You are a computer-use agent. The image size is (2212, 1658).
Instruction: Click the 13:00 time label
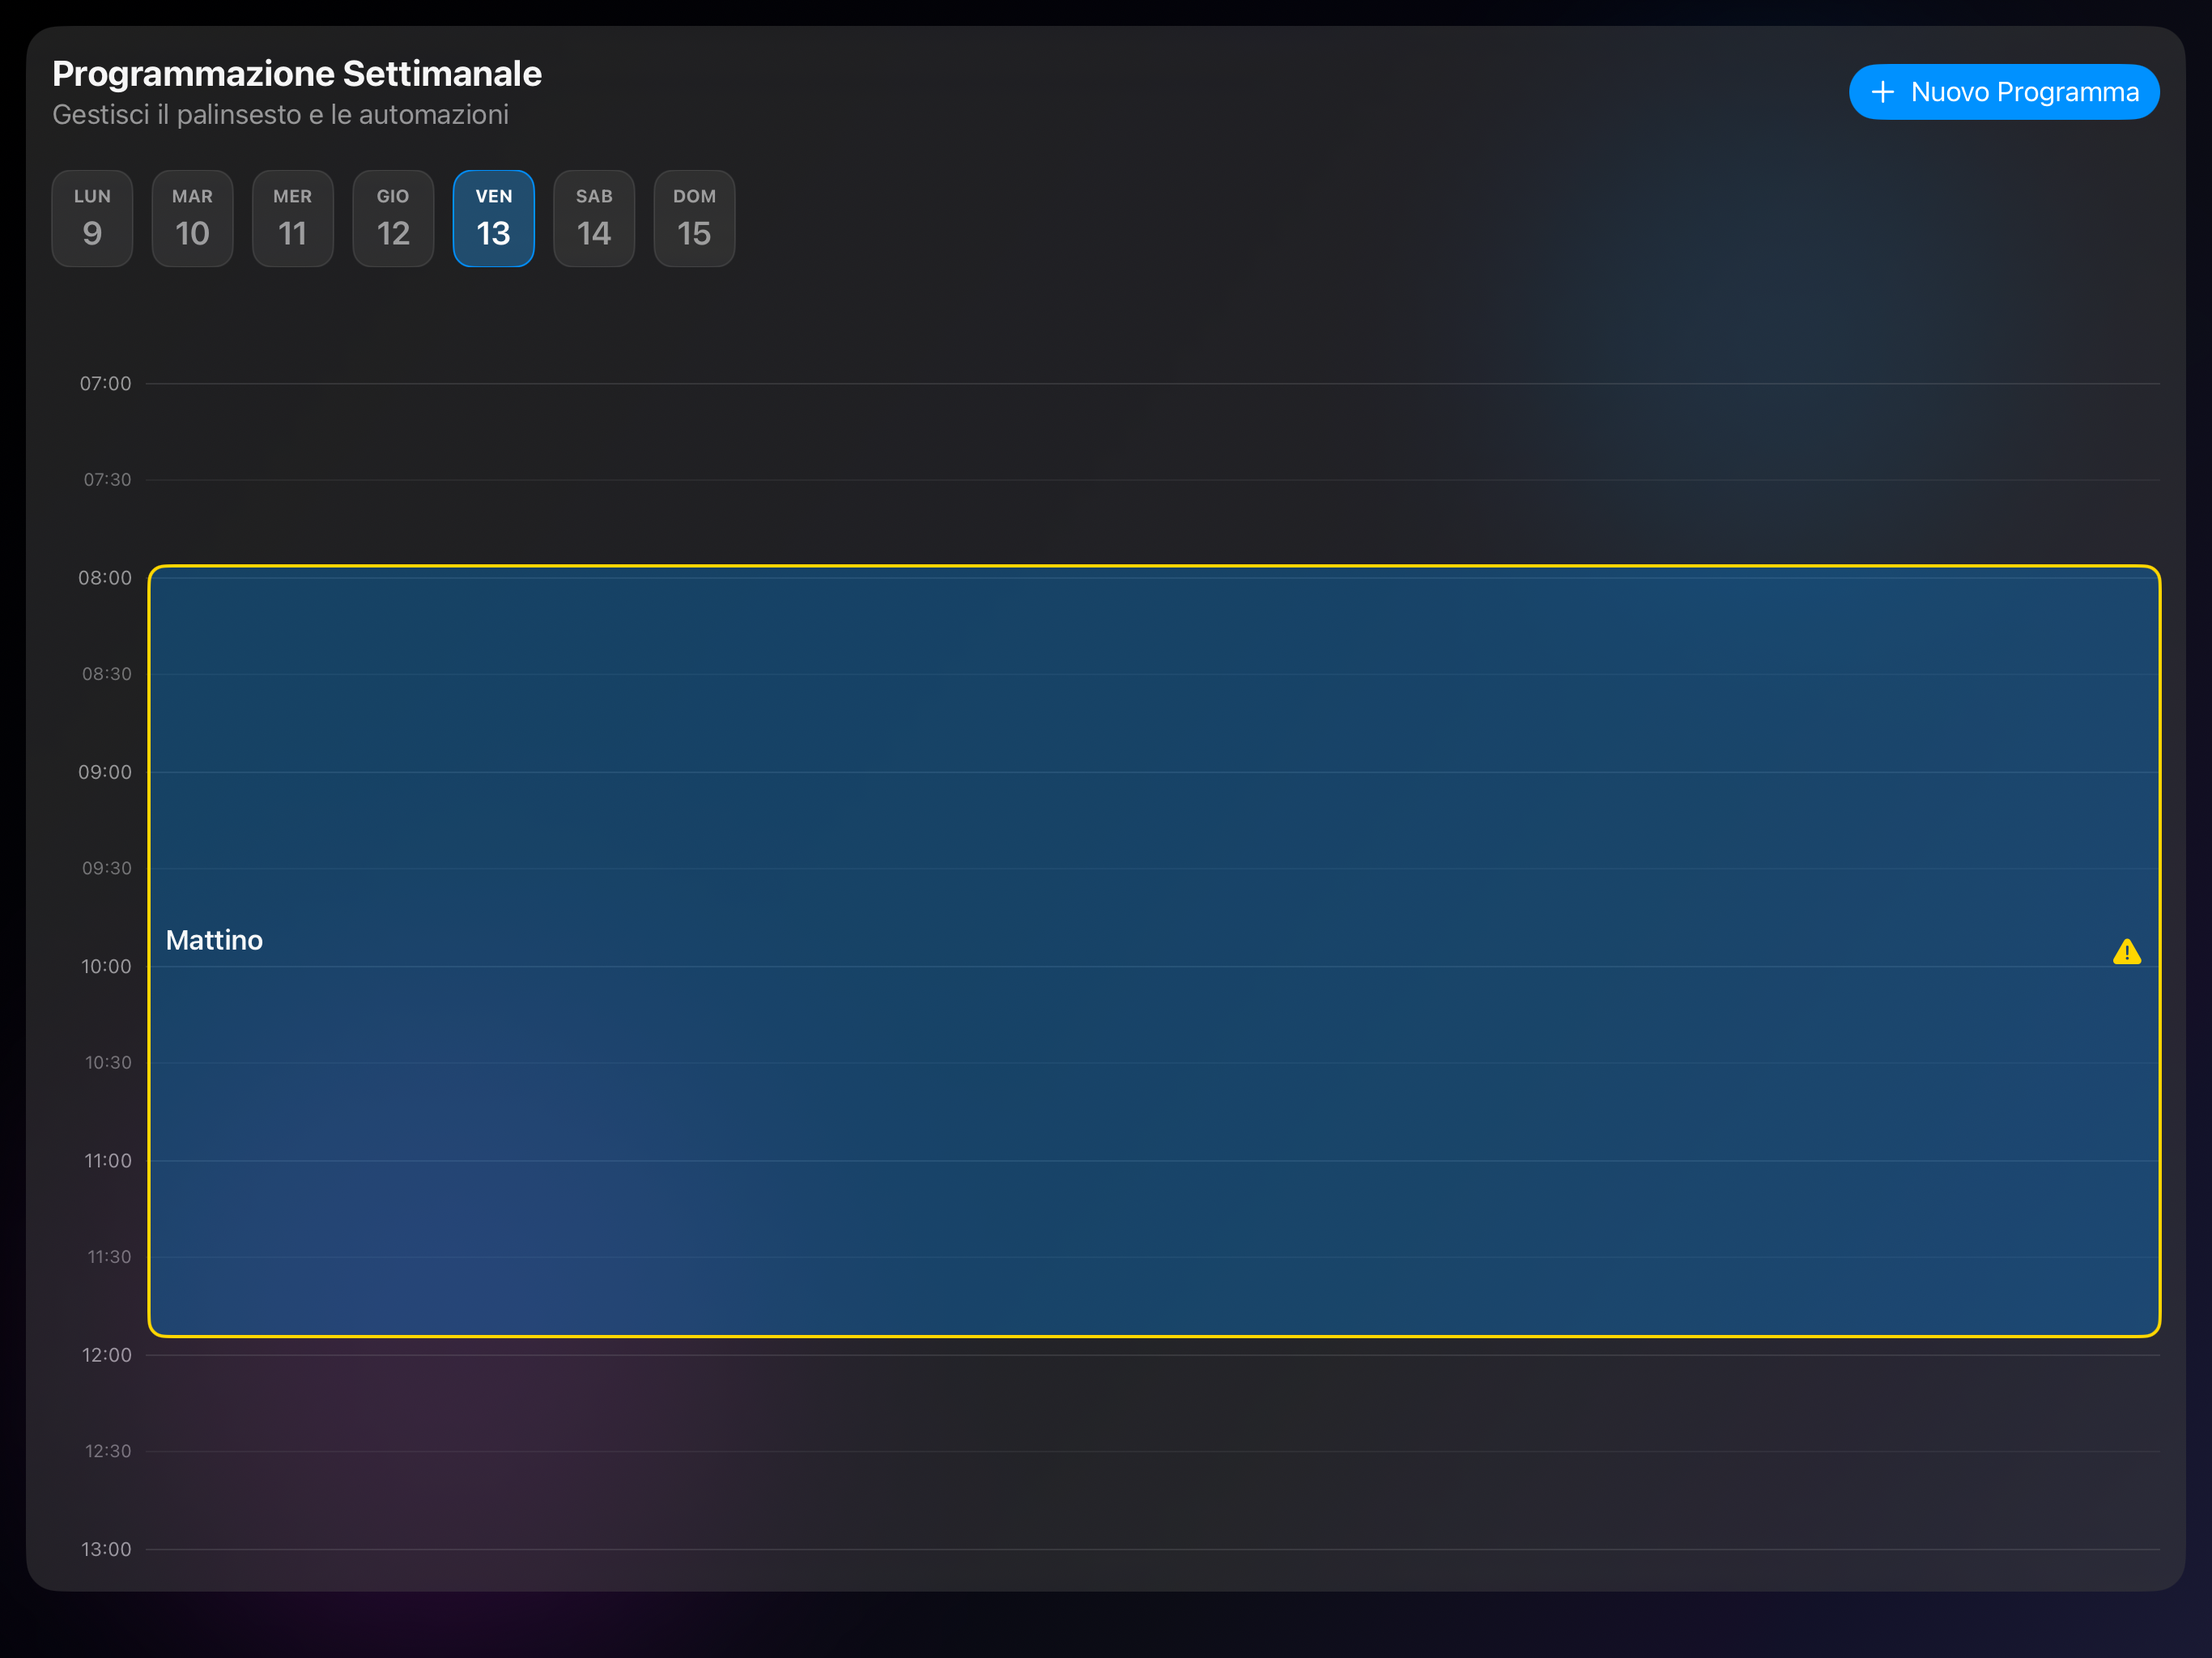[x=106, y=1549]
